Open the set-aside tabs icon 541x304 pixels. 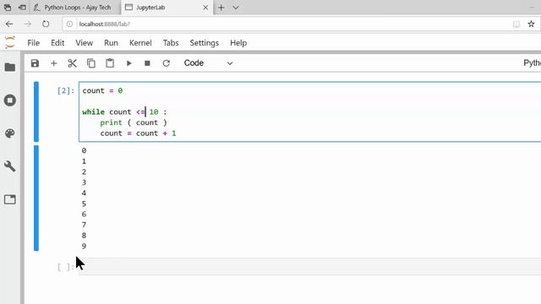(8, 8)
